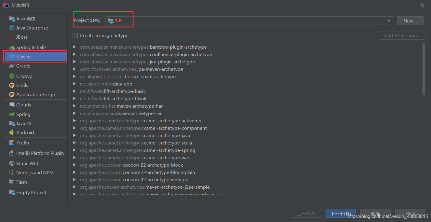Click the Add Archetype... button
Viewport: 431px width, 222px height.
pos(402,35)
